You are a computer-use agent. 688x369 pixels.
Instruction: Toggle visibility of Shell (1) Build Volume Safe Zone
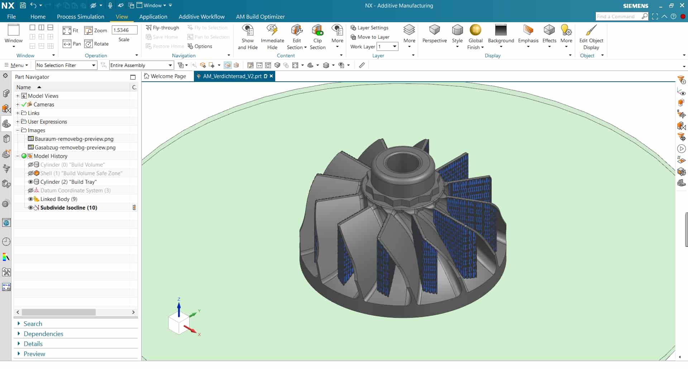point(31,173)
